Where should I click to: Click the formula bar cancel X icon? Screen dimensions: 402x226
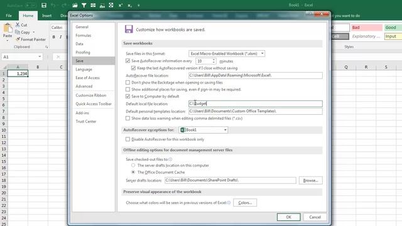pyautogui.click(x=58, y=56)
